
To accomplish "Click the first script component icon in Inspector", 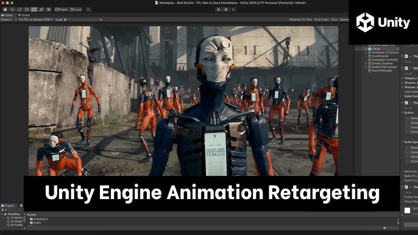I will pyautogui.click(x=406, y=56).
